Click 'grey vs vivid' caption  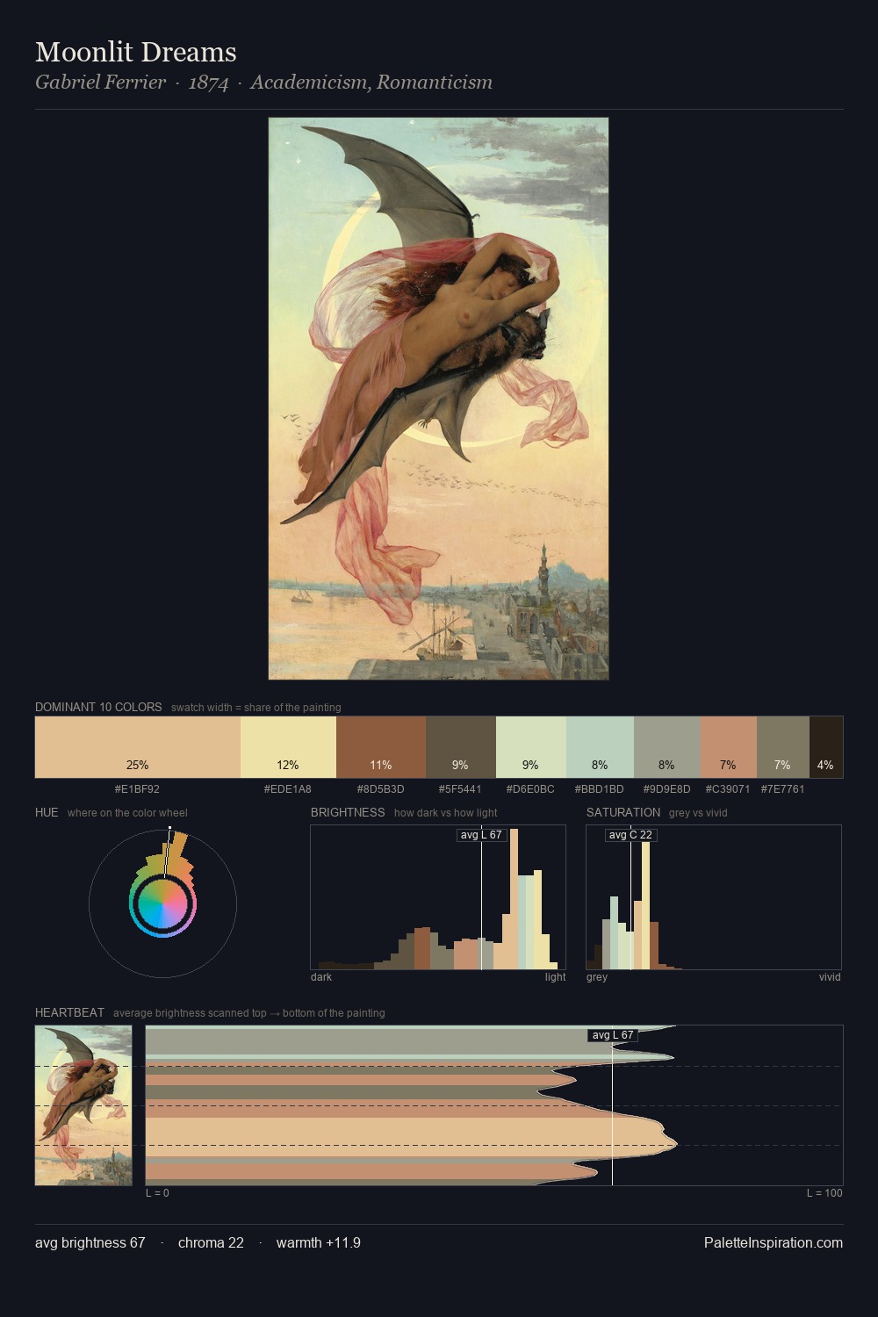click(698, 813)
